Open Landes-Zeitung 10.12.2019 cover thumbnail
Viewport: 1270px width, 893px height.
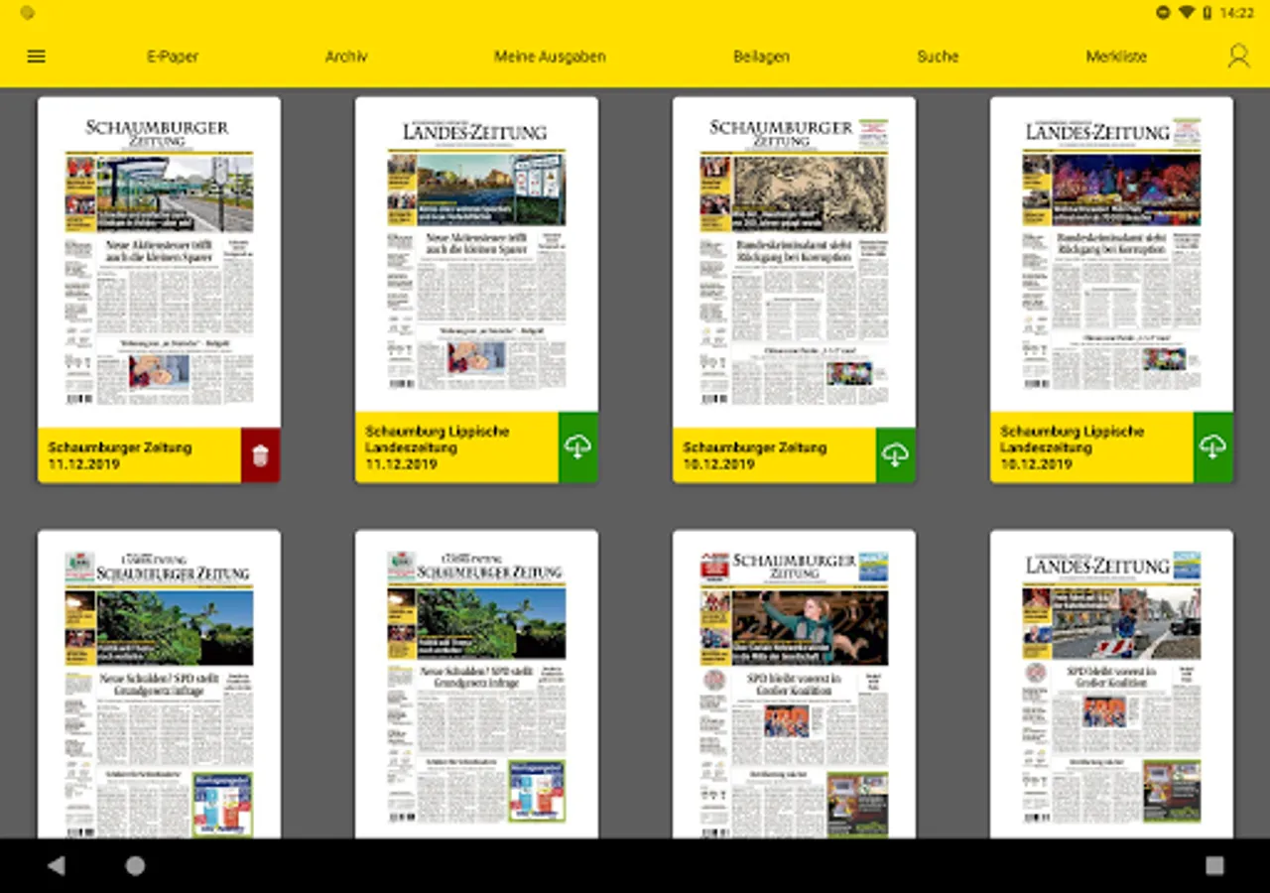[1111, 254]
